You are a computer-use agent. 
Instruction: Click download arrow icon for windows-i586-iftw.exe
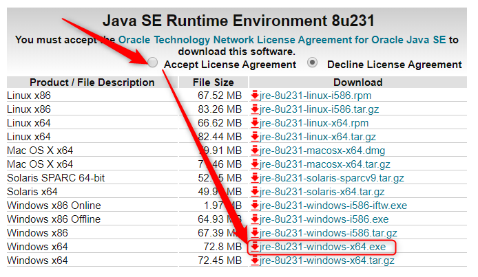(255, 206)
